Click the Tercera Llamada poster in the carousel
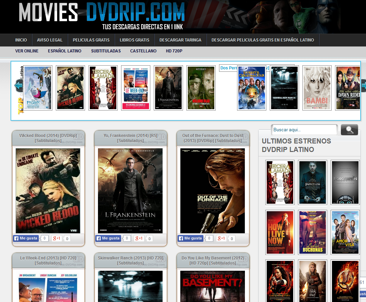 coord(103,88)
